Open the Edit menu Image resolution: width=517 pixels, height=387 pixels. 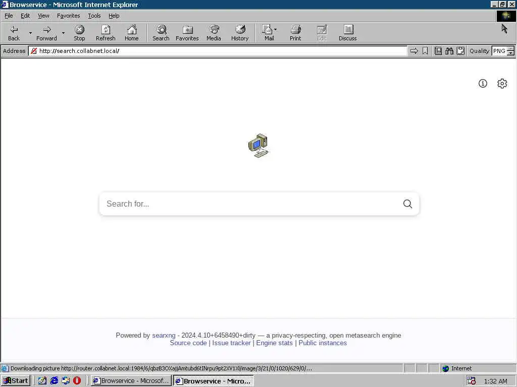(25, 16)
